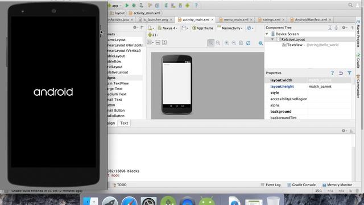The width and height of the screenshot is (364, 205).
Task: Open the Event Log panel
Action: point(271,185)
